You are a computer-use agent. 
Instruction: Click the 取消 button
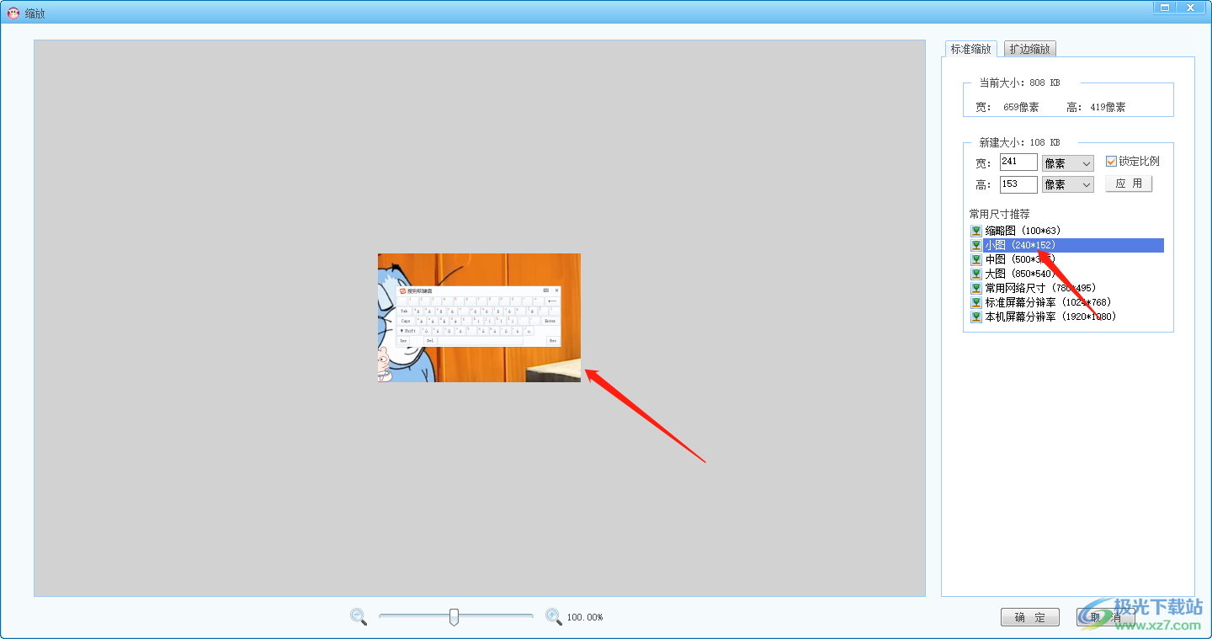1106,618
